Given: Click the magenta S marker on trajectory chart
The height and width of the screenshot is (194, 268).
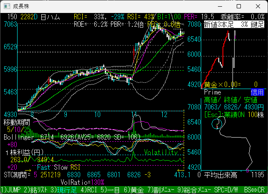Looking at the screenshot, I should coord(248,170).
